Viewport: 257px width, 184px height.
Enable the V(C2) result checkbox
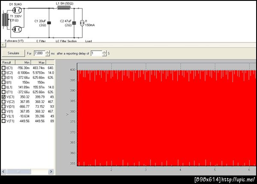(x=3, y=102)
